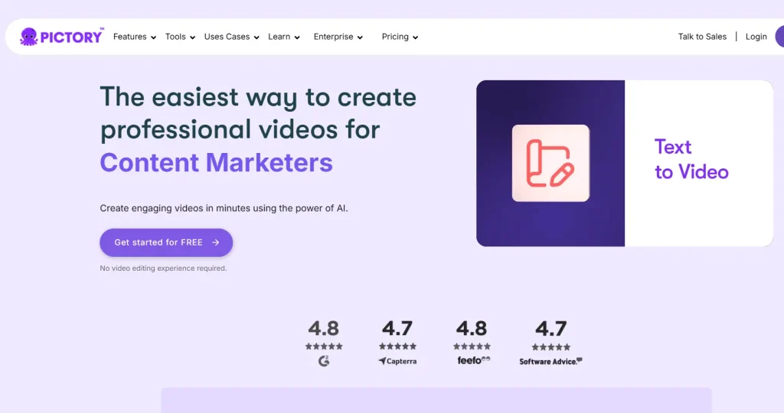Screen dimensions: 784x413
Task: Click the Capterra star rating row
Action: click(397, 346)
